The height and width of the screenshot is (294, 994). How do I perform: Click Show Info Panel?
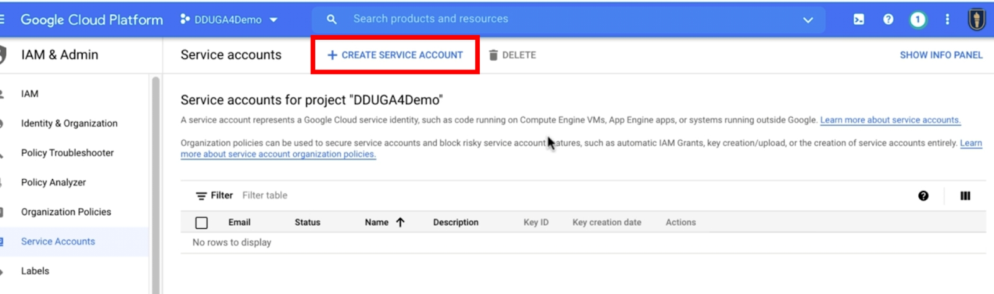(941, 55)
